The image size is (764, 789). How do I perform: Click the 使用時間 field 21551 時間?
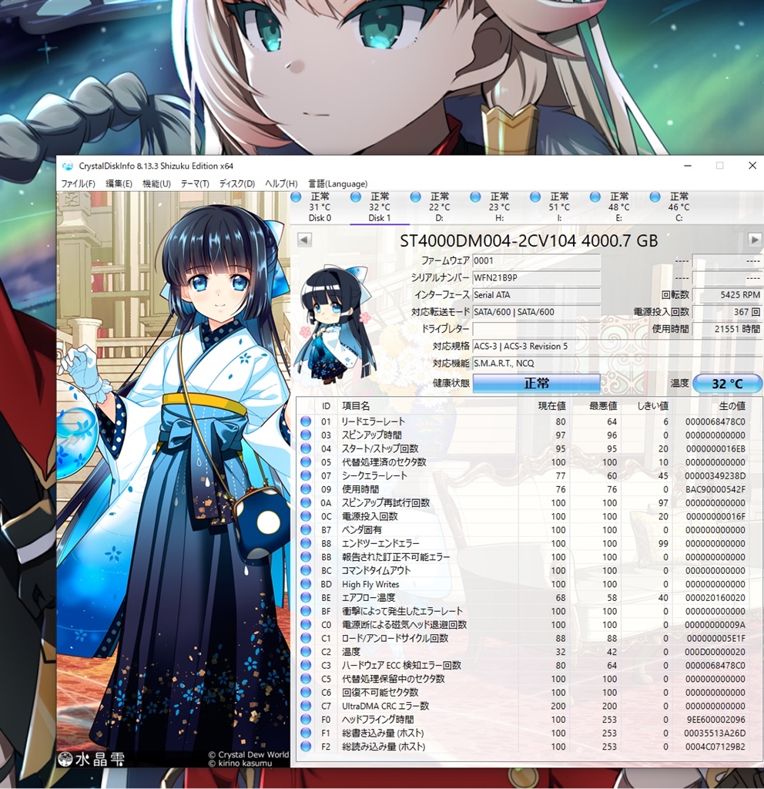pos(727,329)
